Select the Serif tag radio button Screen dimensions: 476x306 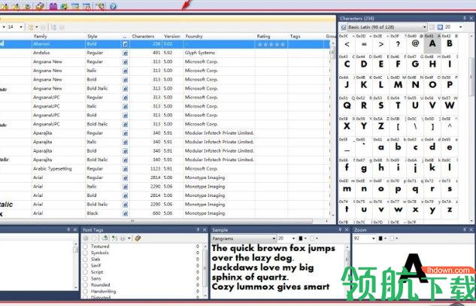(x=85, y=265)
